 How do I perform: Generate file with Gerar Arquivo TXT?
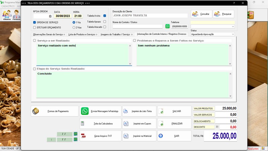(100, 136)
